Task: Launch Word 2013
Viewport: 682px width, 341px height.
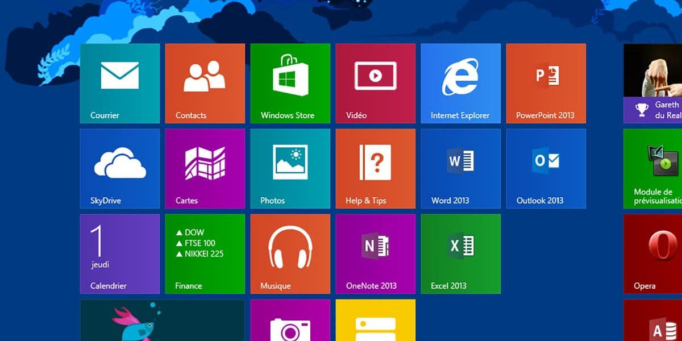Action: point(460,168)
